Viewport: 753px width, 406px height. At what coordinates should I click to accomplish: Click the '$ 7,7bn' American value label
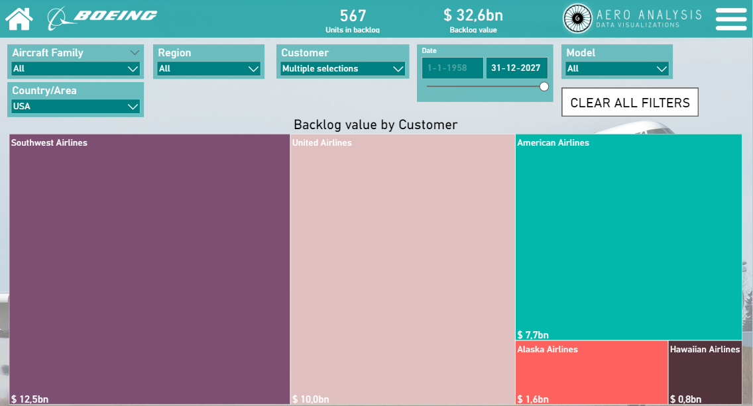coord(532,335)
